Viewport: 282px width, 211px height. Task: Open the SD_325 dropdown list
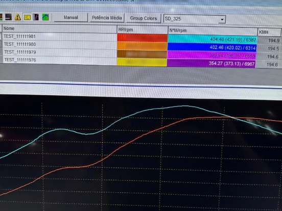pos(222,19)
